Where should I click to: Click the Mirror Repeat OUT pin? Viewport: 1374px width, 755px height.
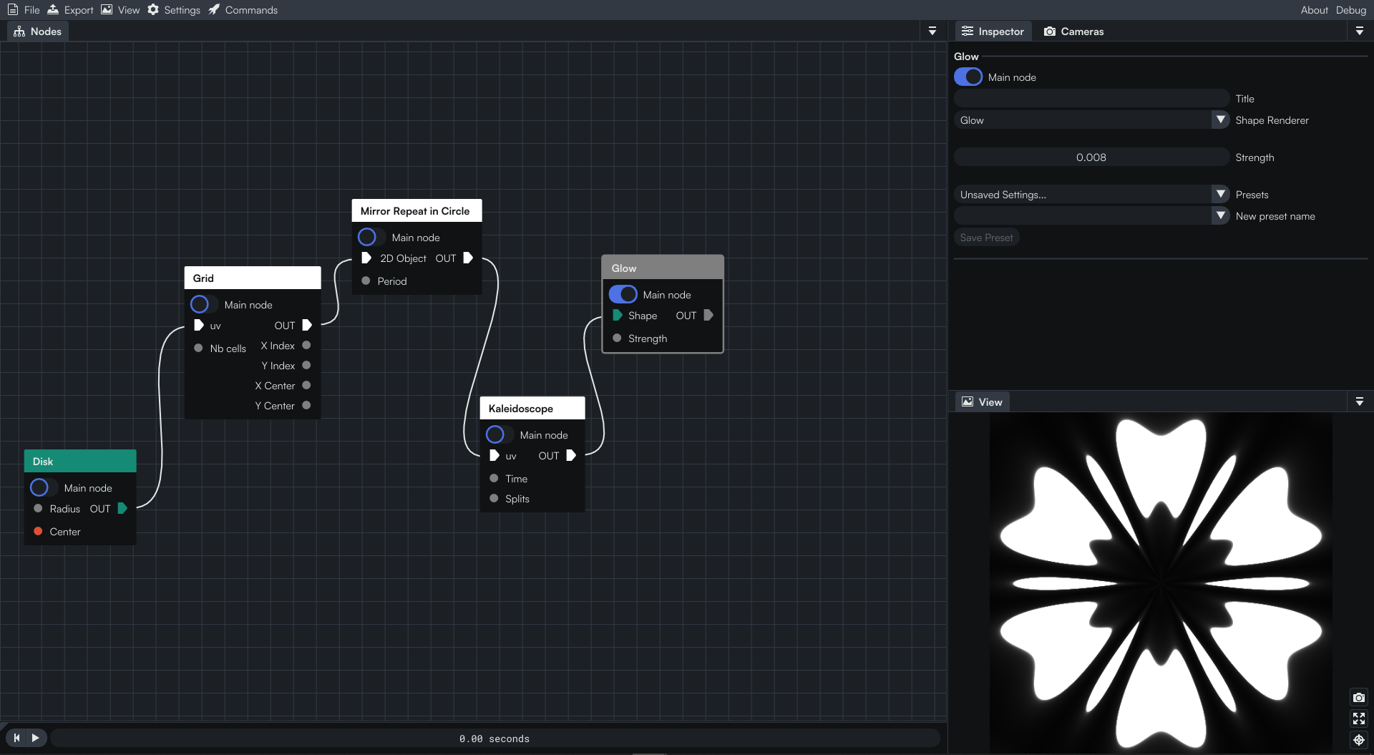coord(468,258)
